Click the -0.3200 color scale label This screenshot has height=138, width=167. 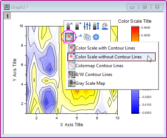pos(146,97)
